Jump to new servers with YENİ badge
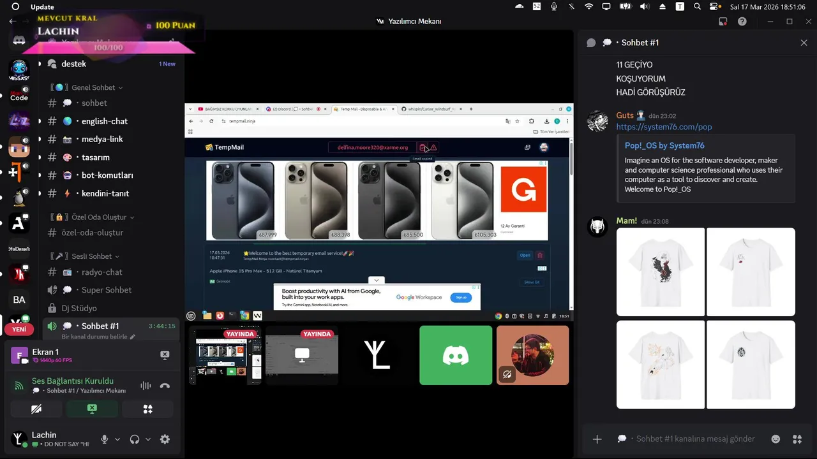This screenshot has width=817, height=459. [x=19, y=329]
